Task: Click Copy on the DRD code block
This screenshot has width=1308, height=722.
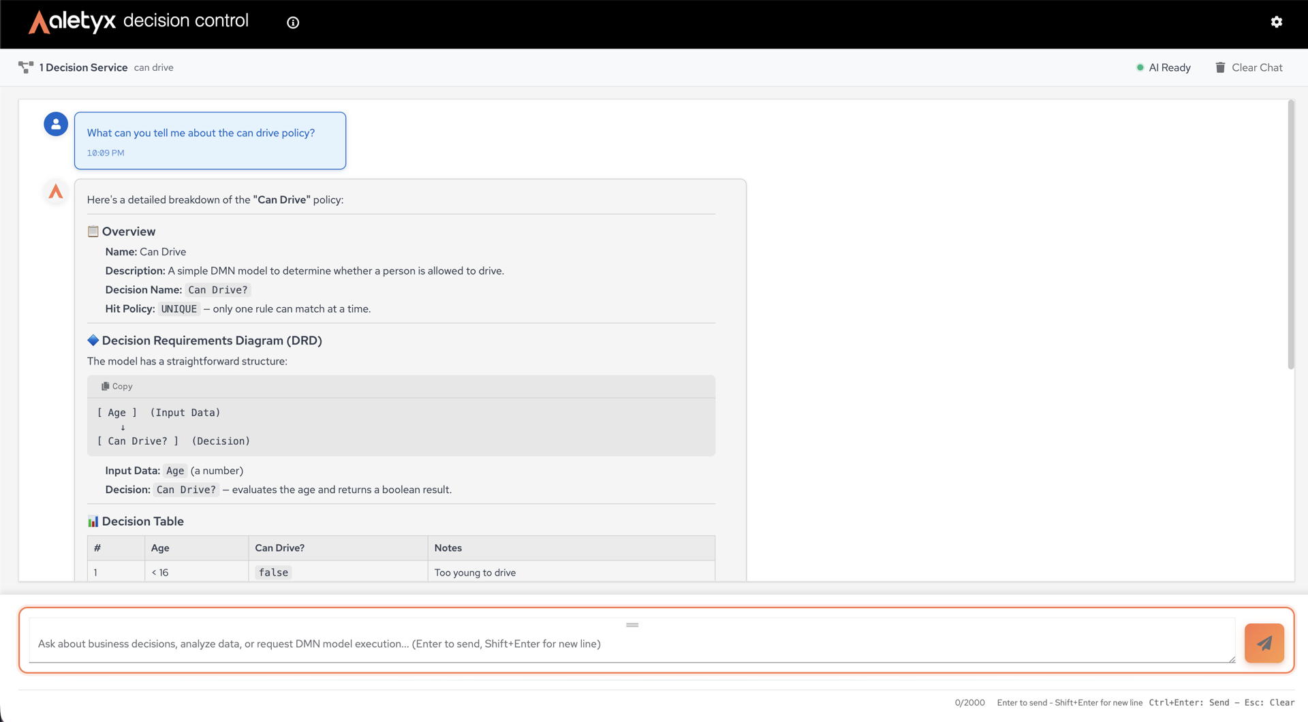Action: (117, 386)
